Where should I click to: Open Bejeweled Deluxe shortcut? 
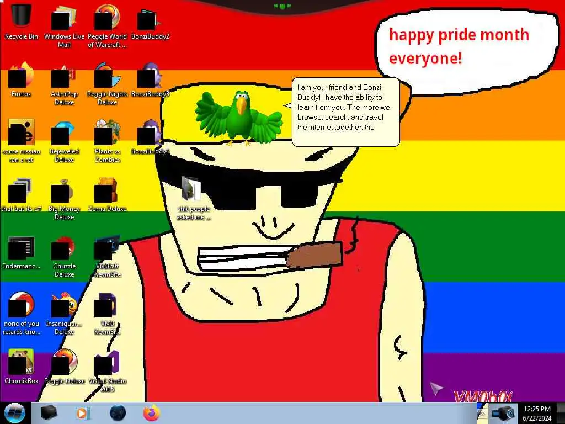click(x=64, y=141)
